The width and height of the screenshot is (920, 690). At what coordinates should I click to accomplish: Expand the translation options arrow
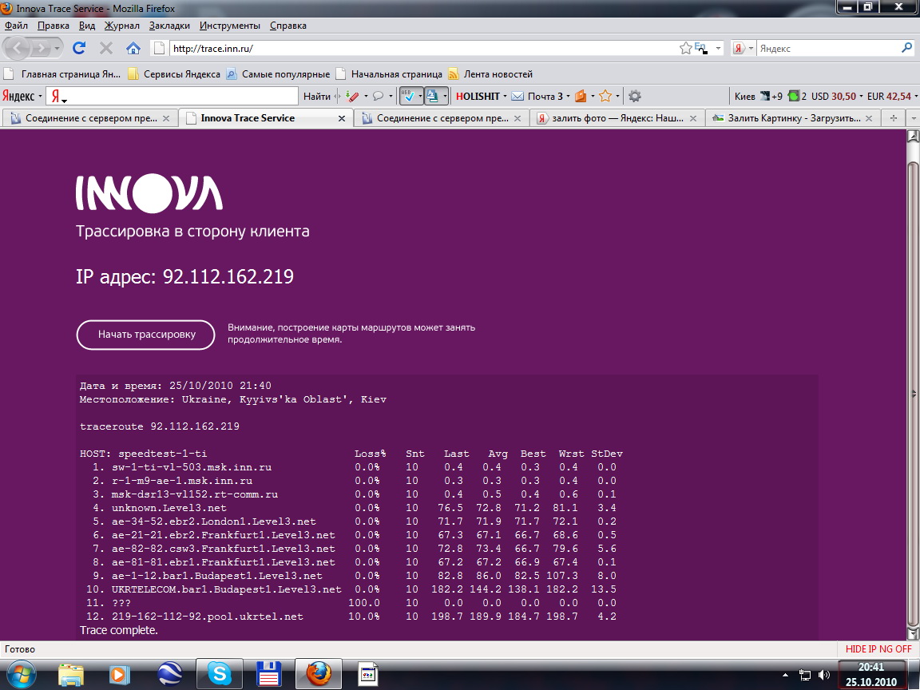click(446, 96)
